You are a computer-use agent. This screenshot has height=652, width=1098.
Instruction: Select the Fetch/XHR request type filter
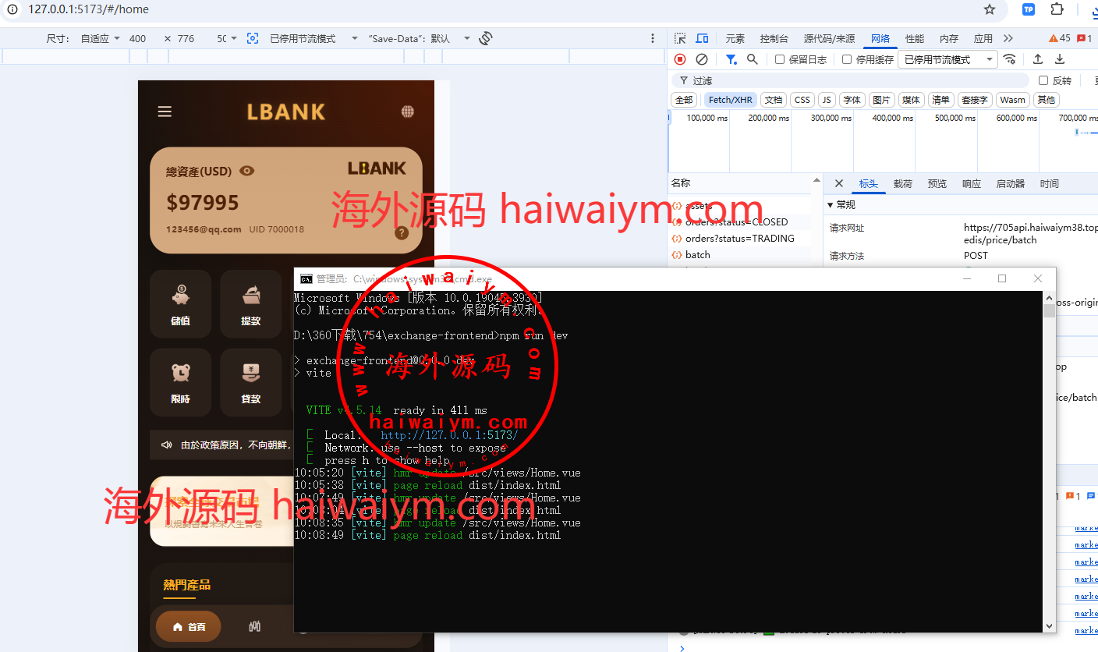pyautogui.click(x=731, y=100)
